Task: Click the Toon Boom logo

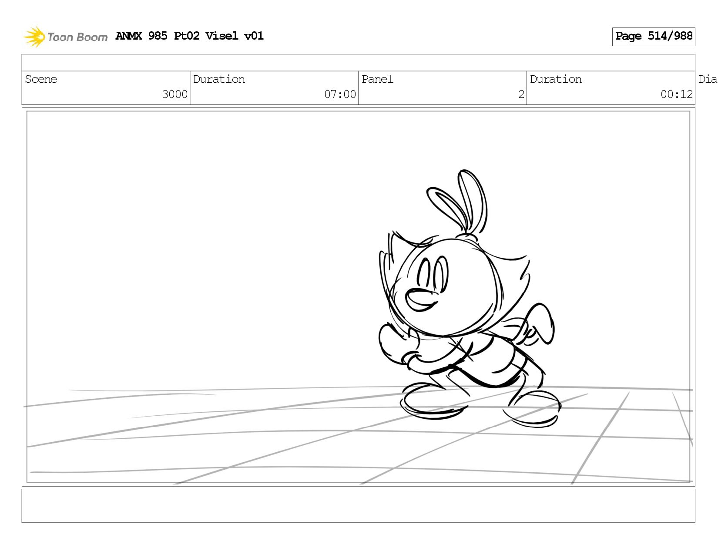Action: [65, 37]
